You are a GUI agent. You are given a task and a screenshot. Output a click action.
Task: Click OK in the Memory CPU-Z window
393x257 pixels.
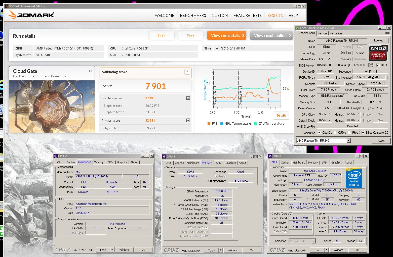click(x=252, y=250)
